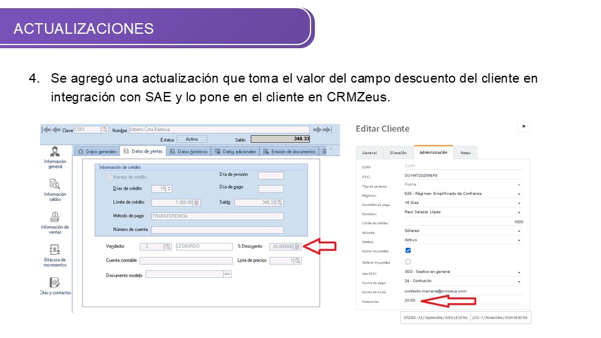Toggle Cobrar impuestos checkbox
The height and width of the screenshot is (338, 601).
(408, 250)
